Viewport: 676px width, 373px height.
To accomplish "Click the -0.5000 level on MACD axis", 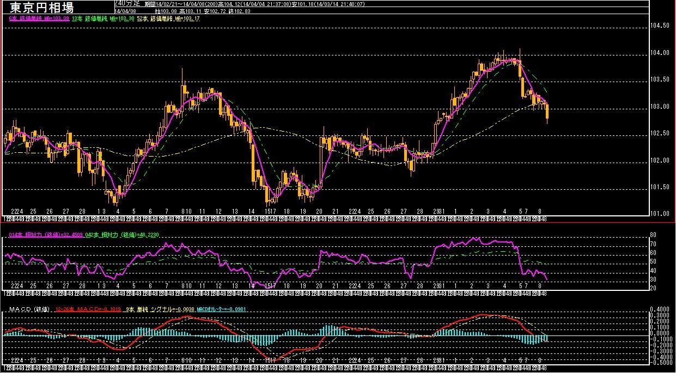I will 661,362.
